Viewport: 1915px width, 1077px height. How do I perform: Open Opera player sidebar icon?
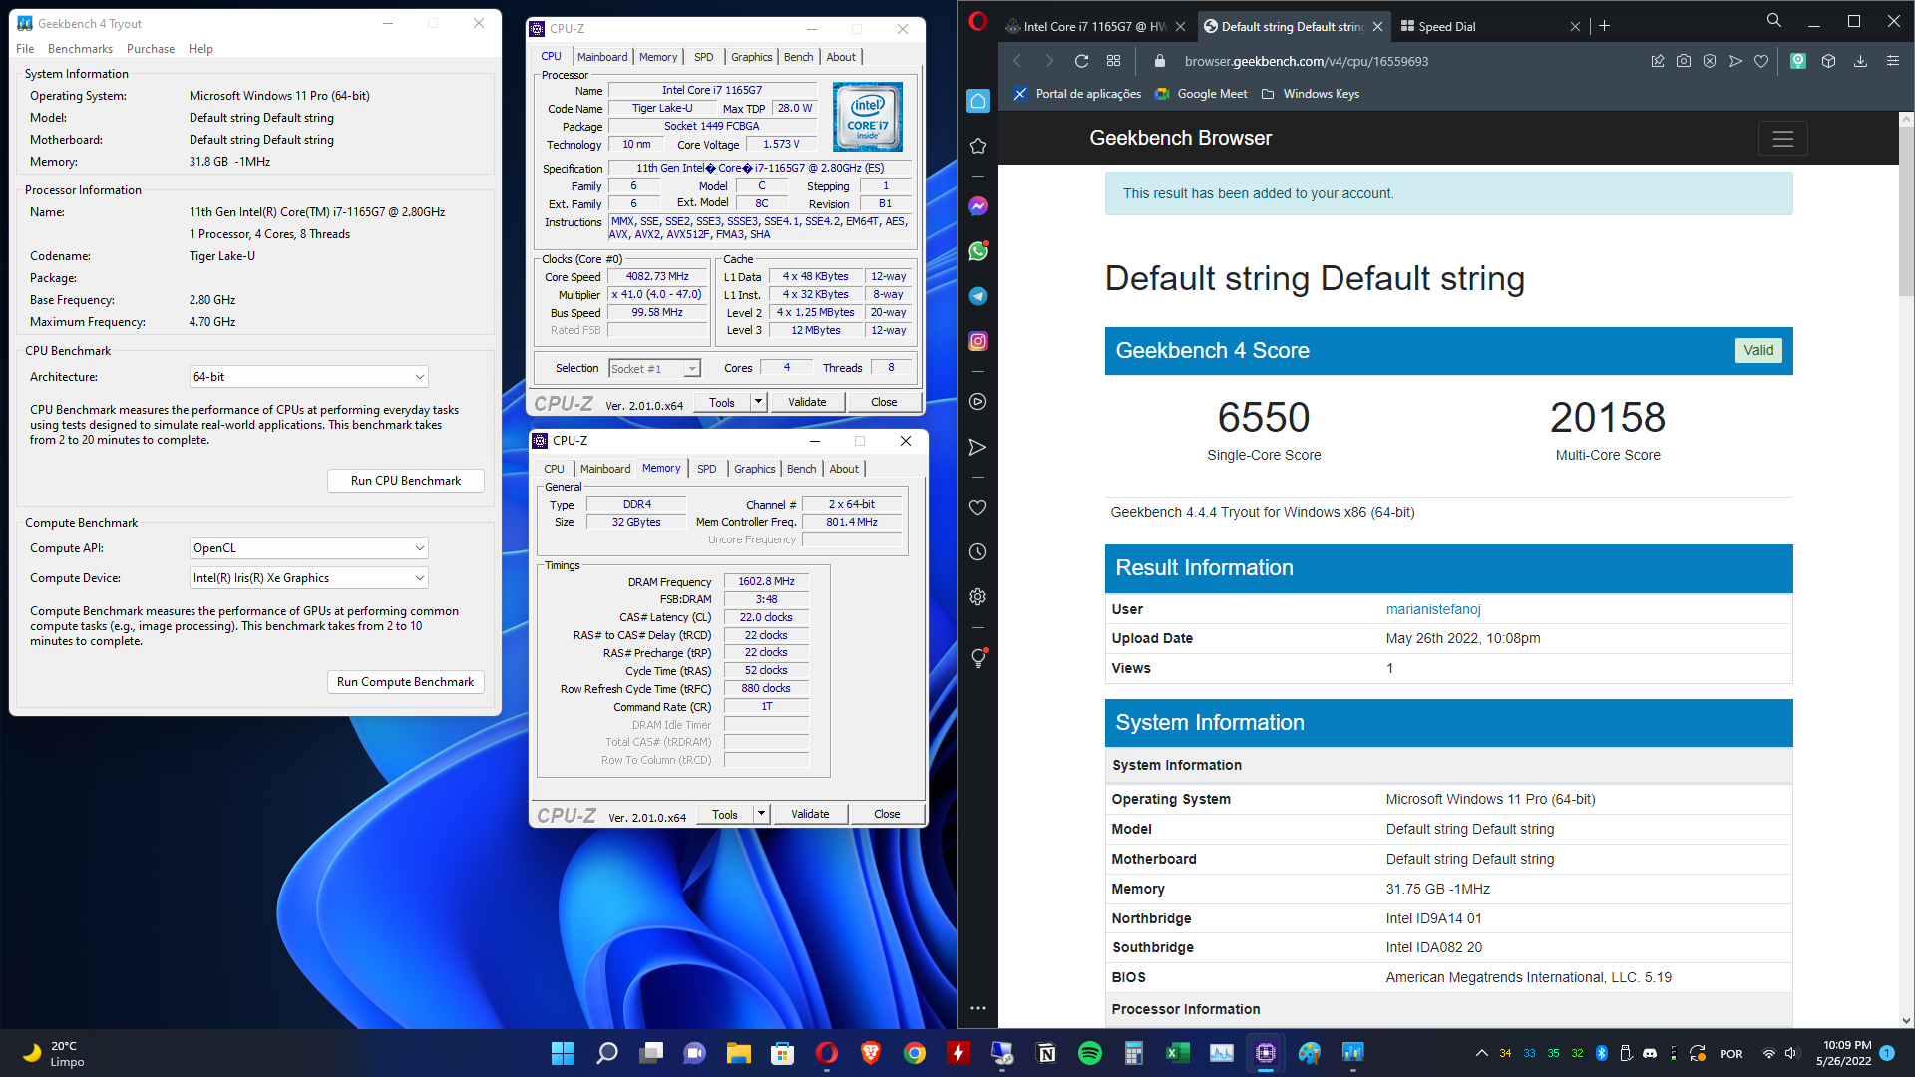point(978,401)
